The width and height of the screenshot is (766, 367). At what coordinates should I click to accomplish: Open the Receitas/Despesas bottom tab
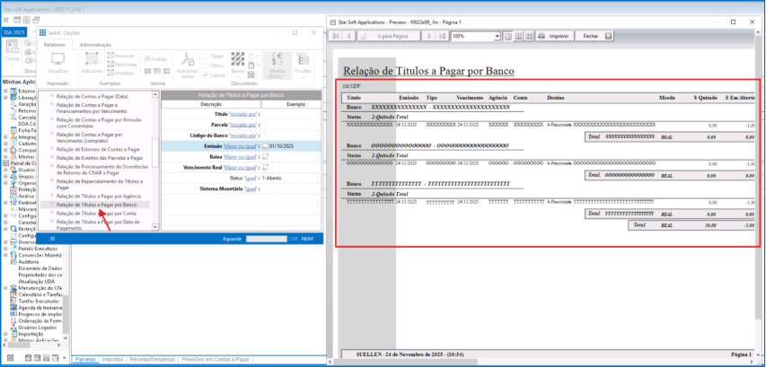[154, 359]
